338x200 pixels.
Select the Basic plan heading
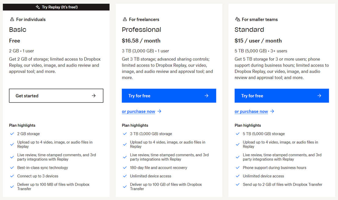(18, 30)
